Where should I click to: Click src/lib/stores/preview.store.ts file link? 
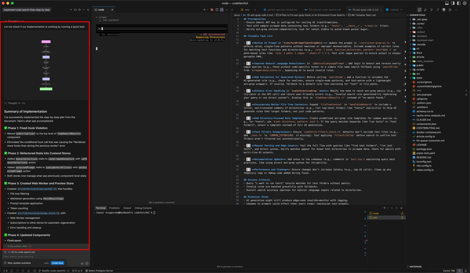[x=39, y=213]
